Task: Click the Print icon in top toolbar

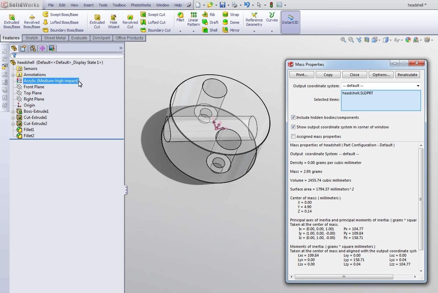Action: coord(235,5)
